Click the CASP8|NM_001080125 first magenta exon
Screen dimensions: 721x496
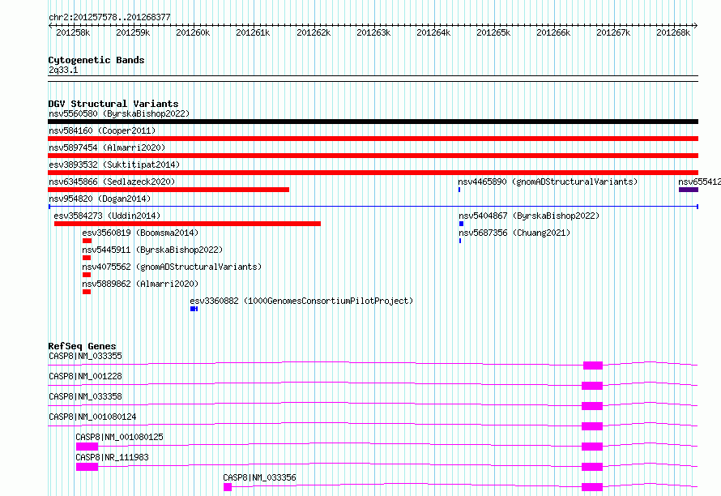[87, 447]
